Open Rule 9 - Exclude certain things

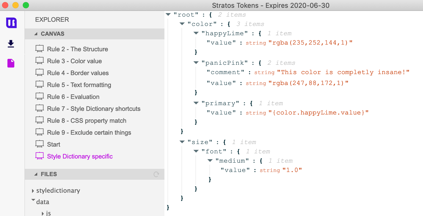tap(89, 133)
